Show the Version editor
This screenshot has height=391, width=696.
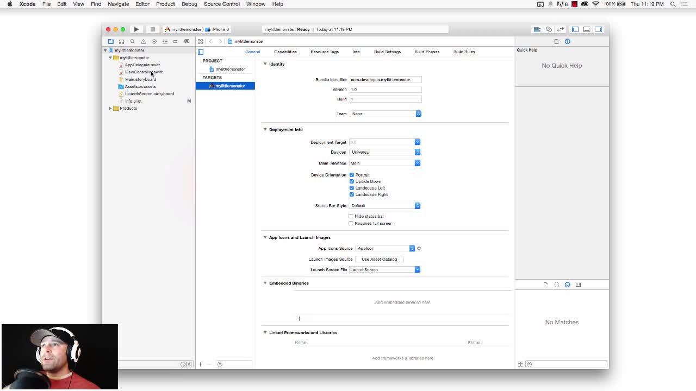point(561,29)
